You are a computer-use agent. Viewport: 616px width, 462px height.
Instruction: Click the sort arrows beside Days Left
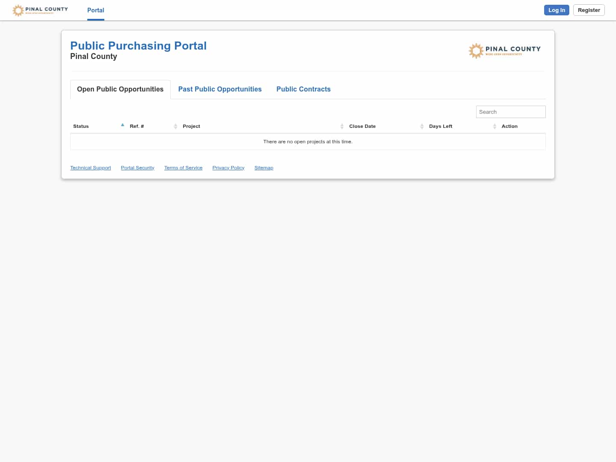click(495, 126)
